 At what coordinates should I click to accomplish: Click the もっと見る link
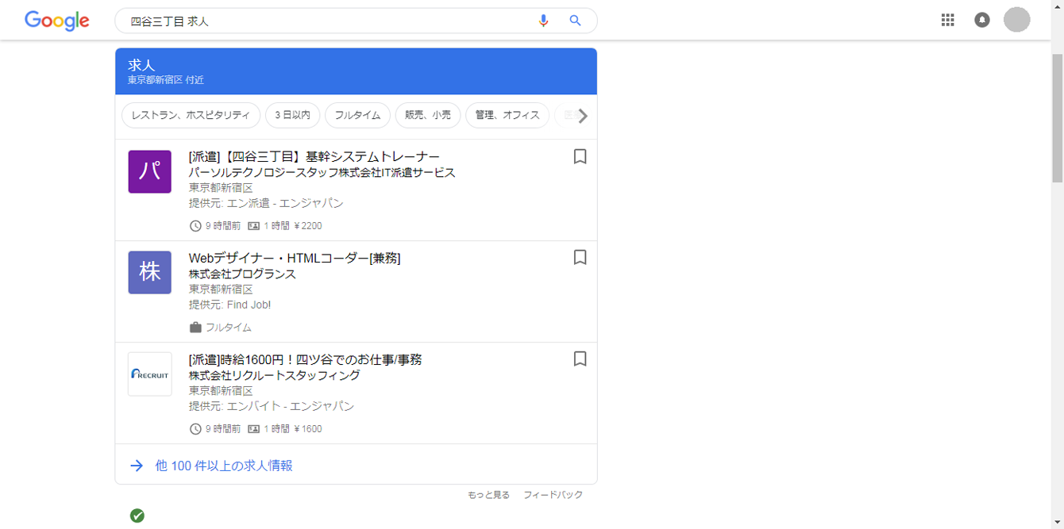pyautogui.click(x=488, y=495)
